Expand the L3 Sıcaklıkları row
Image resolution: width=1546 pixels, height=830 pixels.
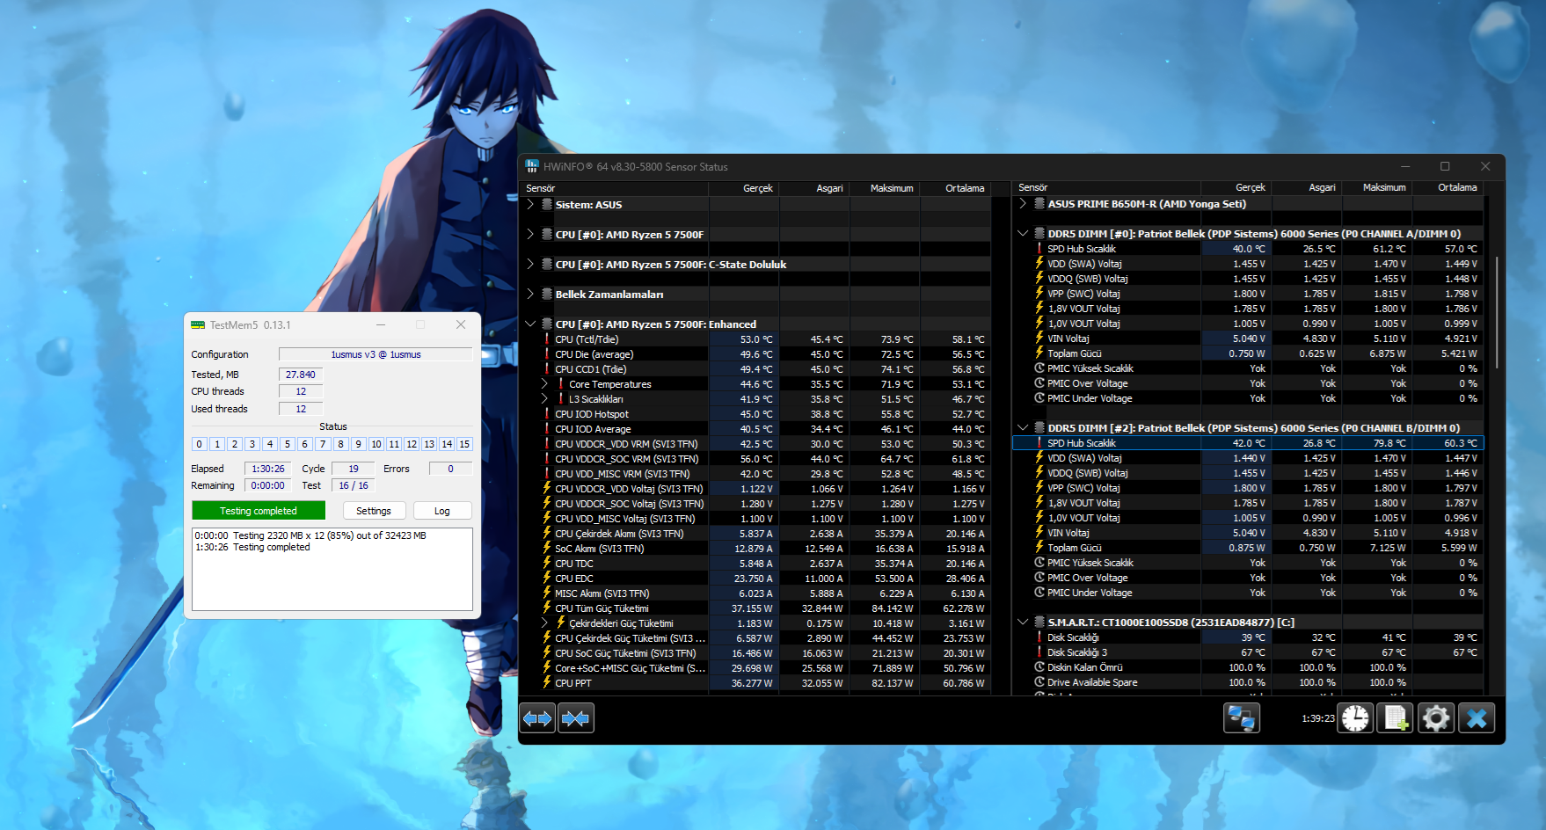(544, 398)
